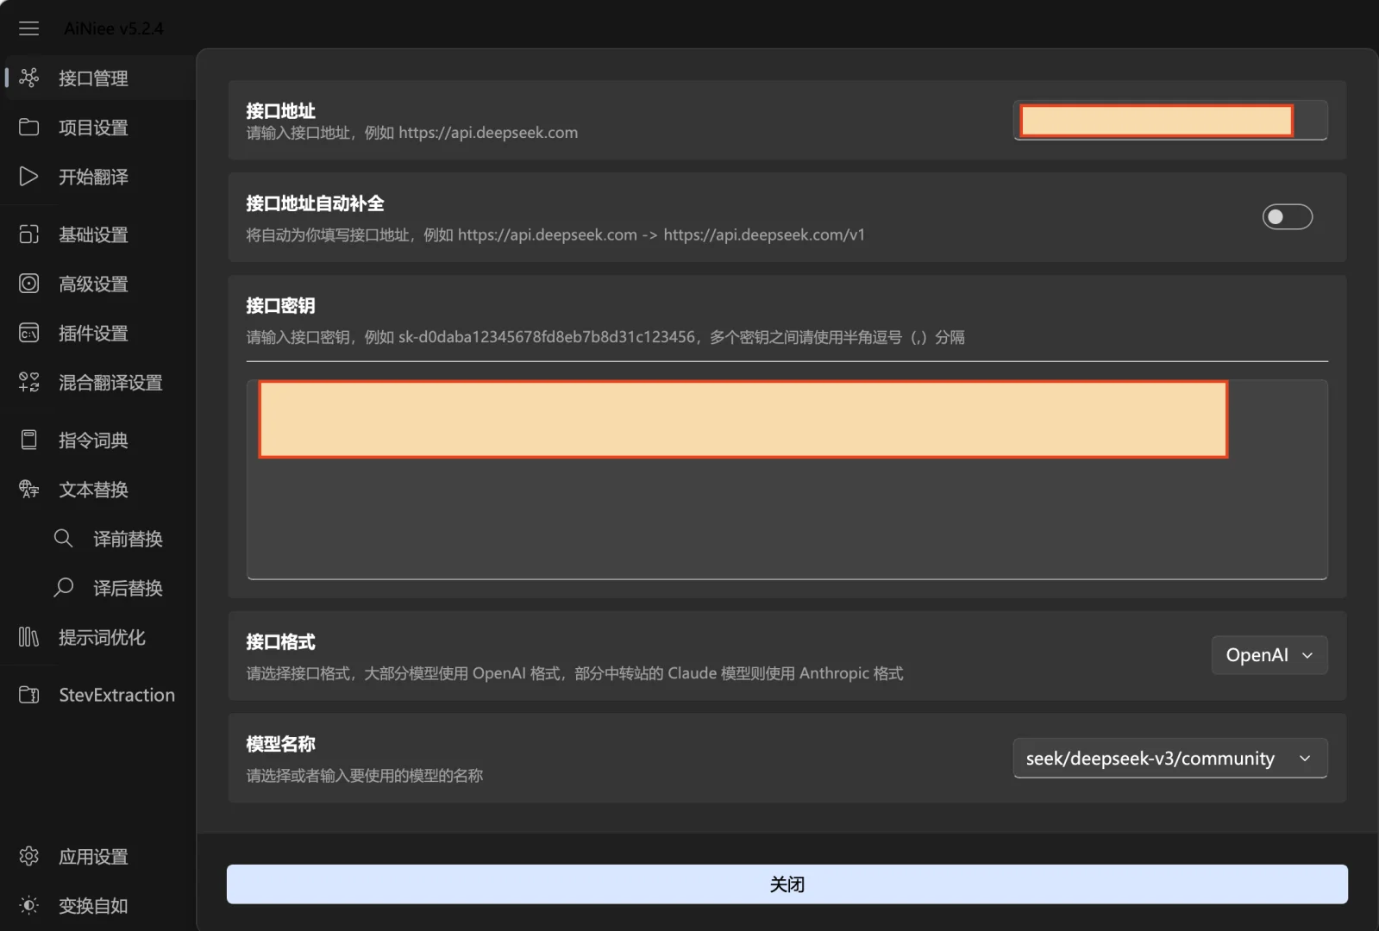Click the 文本替换 translate icon
The width and height of the screenshot is (1379, 931).
click(29, 489)
